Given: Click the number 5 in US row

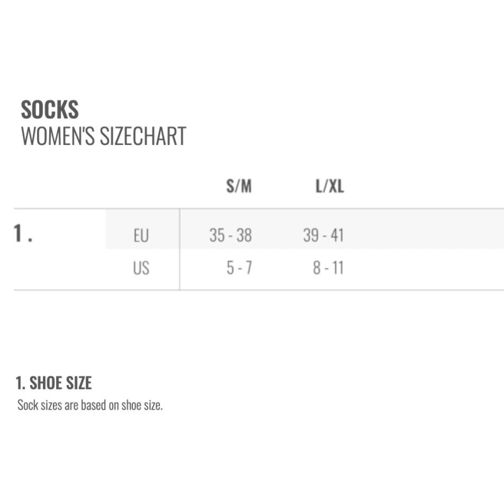Looking at the screenshot, I should (x=230, y=268).
